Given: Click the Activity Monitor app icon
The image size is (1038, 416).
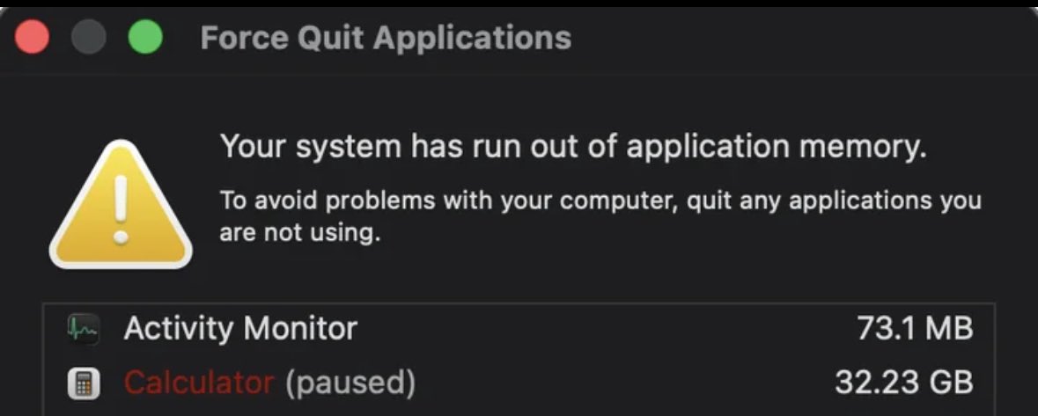Looking at the screenshot, I should click(84, 329).
